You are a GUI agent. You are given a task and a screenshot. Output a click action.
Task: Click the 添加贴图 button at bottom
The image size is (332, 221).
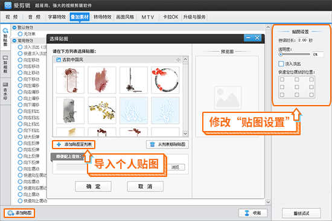(19, 213)
